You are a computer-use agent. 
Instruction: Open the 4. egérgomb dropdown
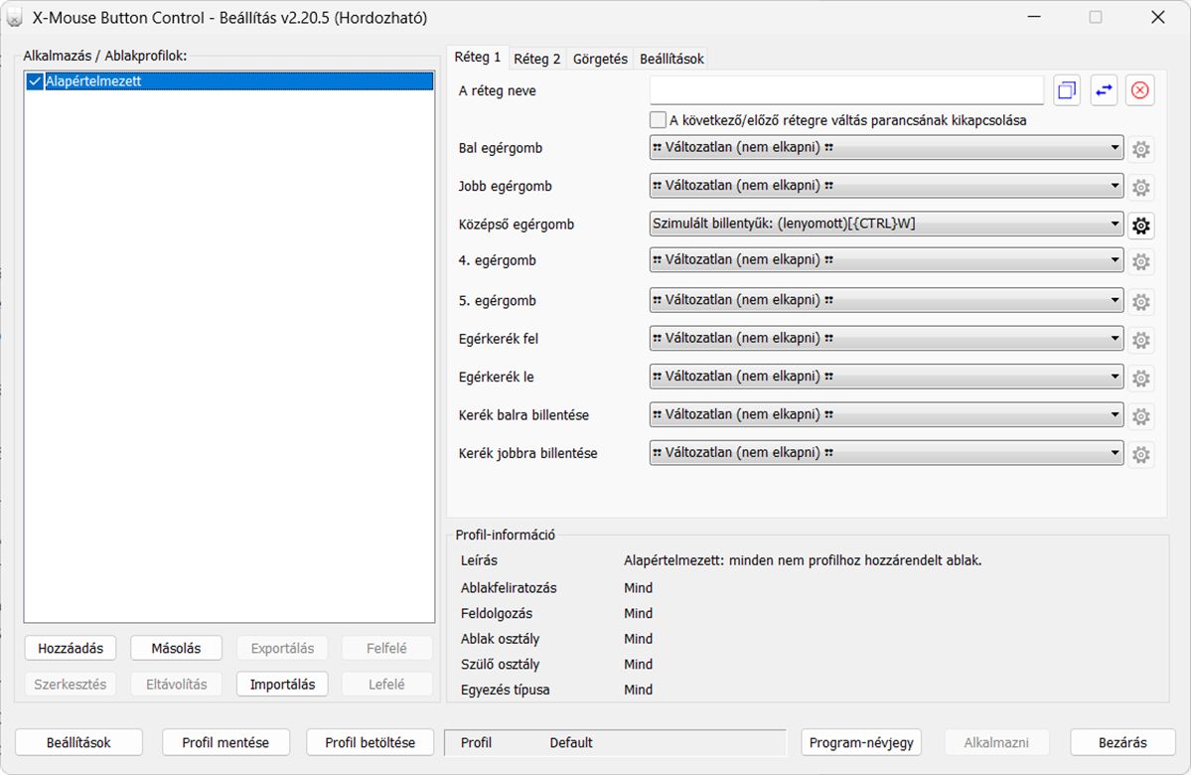[x=886, y=260]
